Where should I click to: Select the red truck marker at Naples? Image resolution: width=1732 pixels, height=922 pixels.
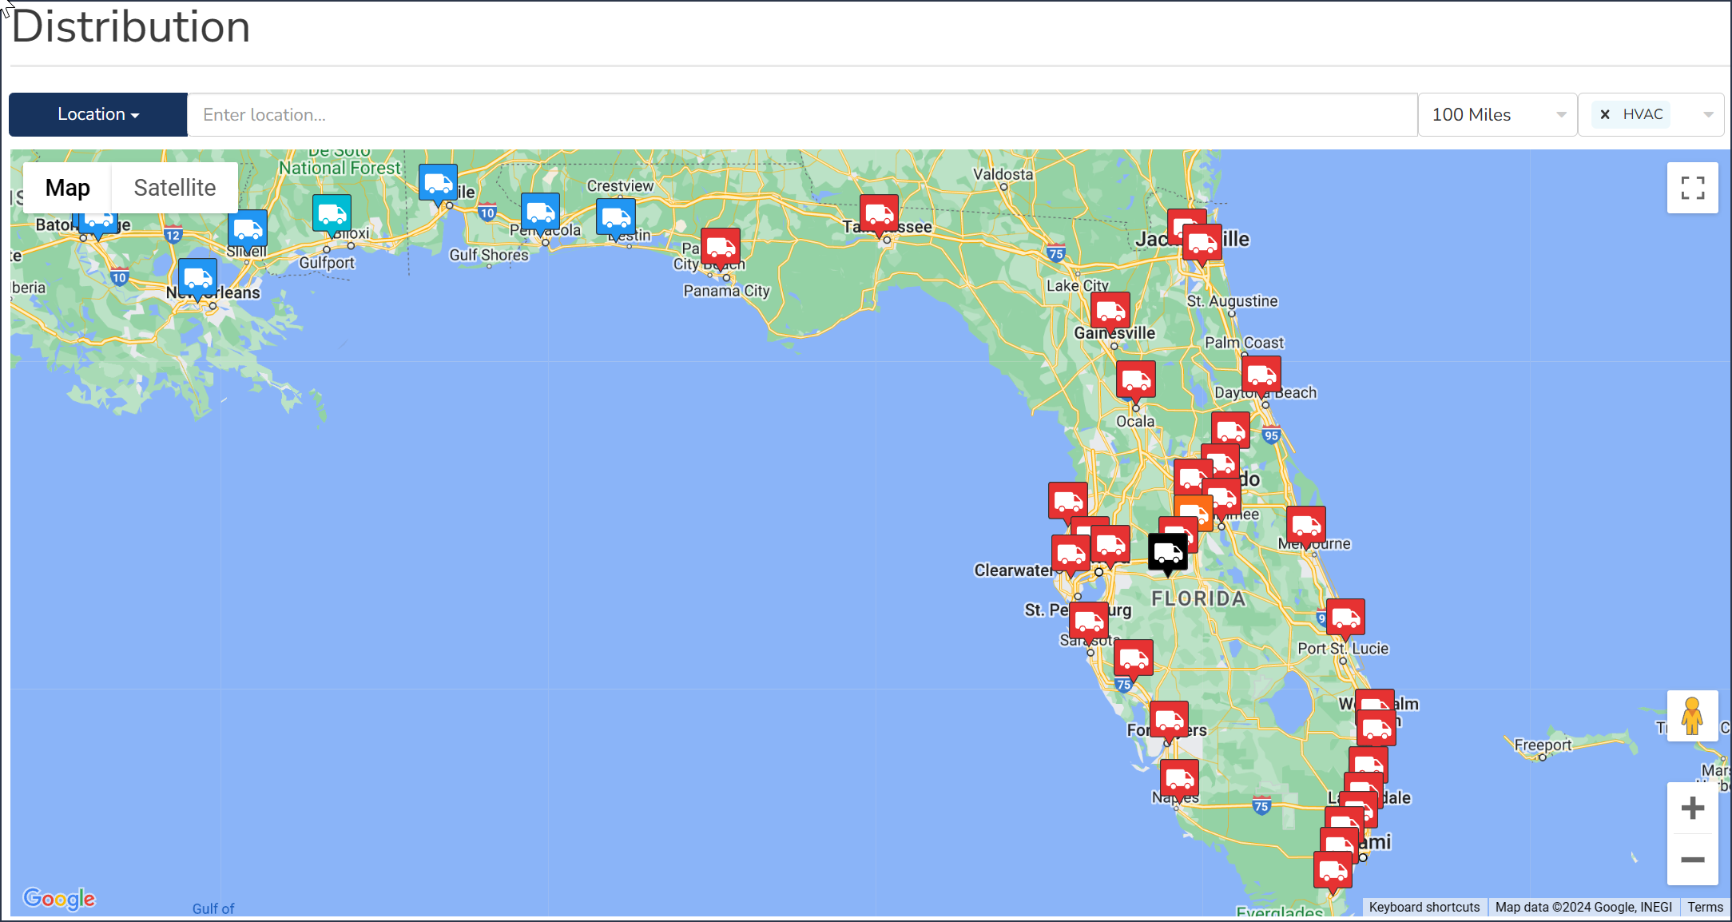coord(1179,781)
